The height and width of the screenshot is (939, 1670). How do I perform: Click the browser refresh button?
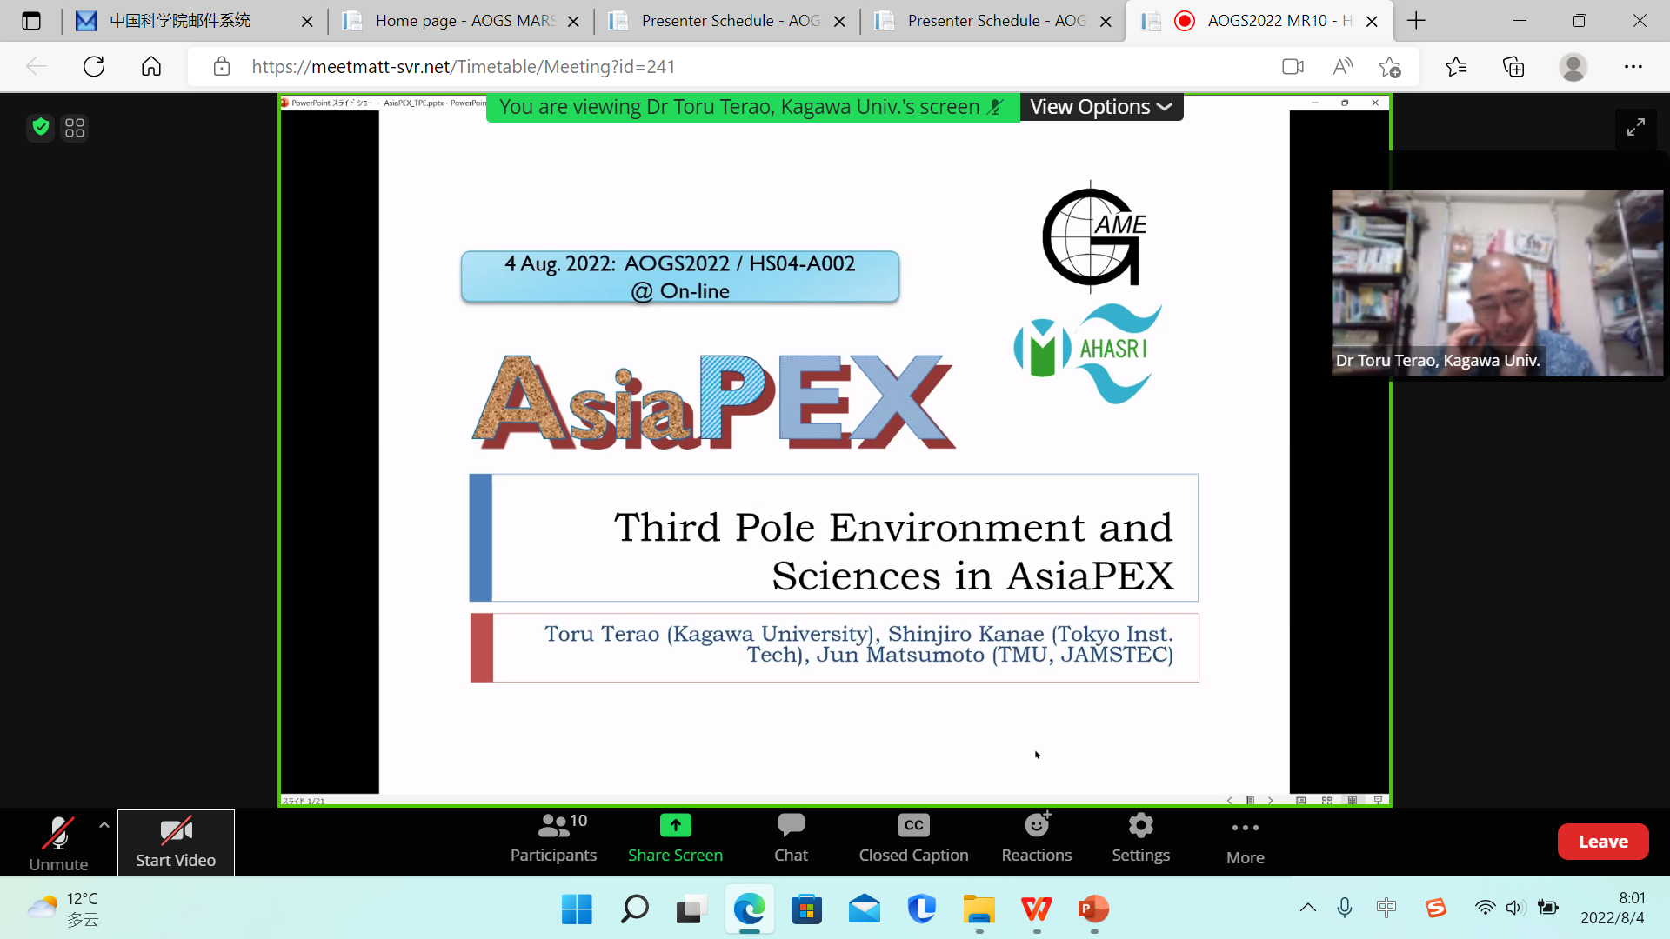[x=94, y=67]
